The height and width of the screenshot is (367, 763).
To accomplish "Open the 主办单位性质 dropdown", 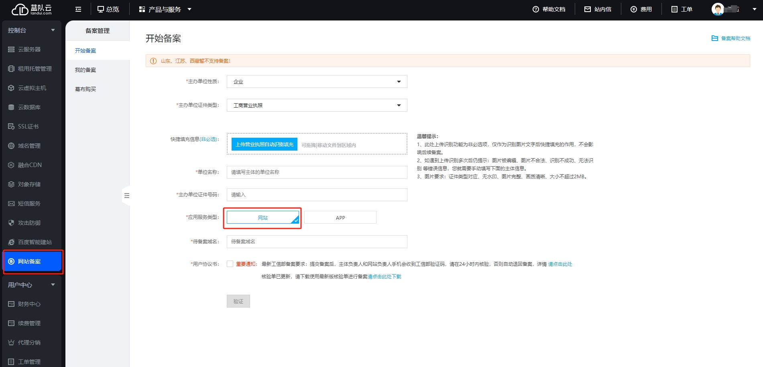I will [317, 82].
